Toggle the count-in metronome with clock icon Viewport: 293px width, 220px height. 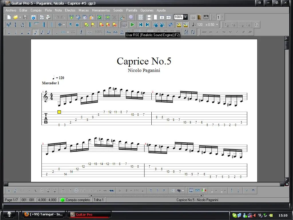point(185,25)
